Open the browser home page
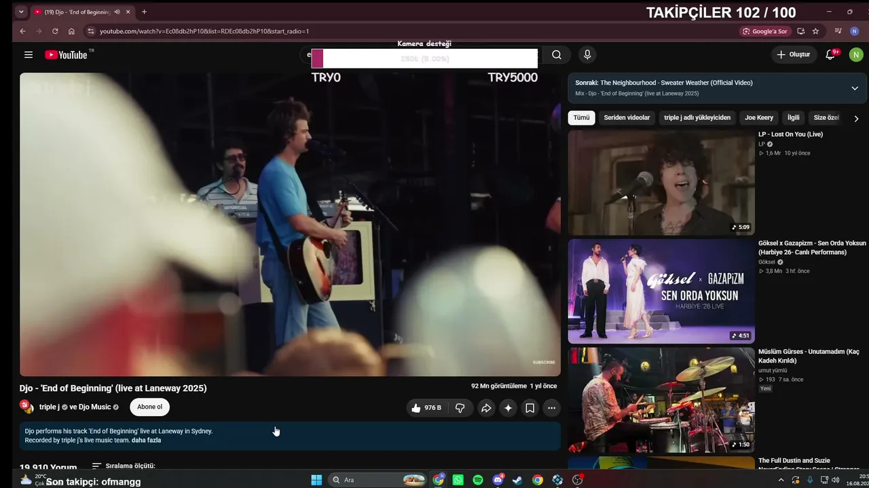The width and height of the screenshot is (869, 488). click(x=71, y=31)
